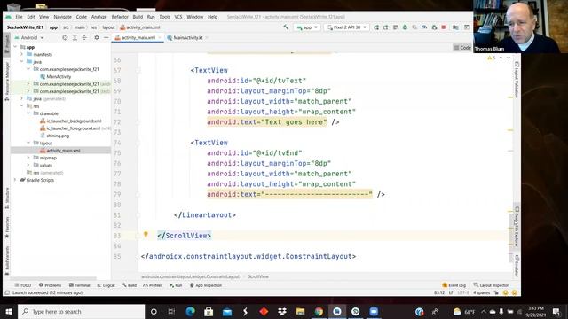The image size is (568, 319).
Task: Switch editor to Code view mode
Action: [x=462, y=48]
